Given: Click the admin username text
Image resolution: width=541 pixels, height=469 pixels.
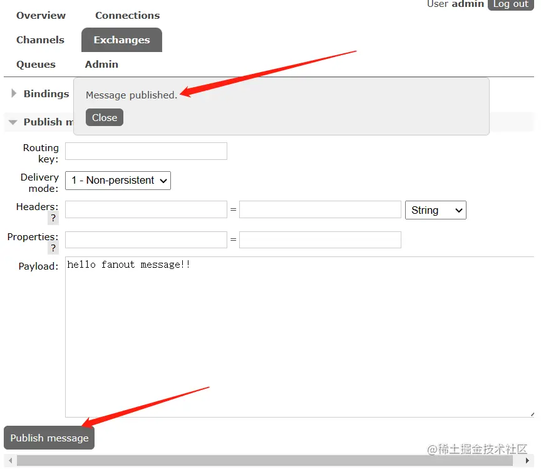Looking at the screenshot, I should click(468, 4).
